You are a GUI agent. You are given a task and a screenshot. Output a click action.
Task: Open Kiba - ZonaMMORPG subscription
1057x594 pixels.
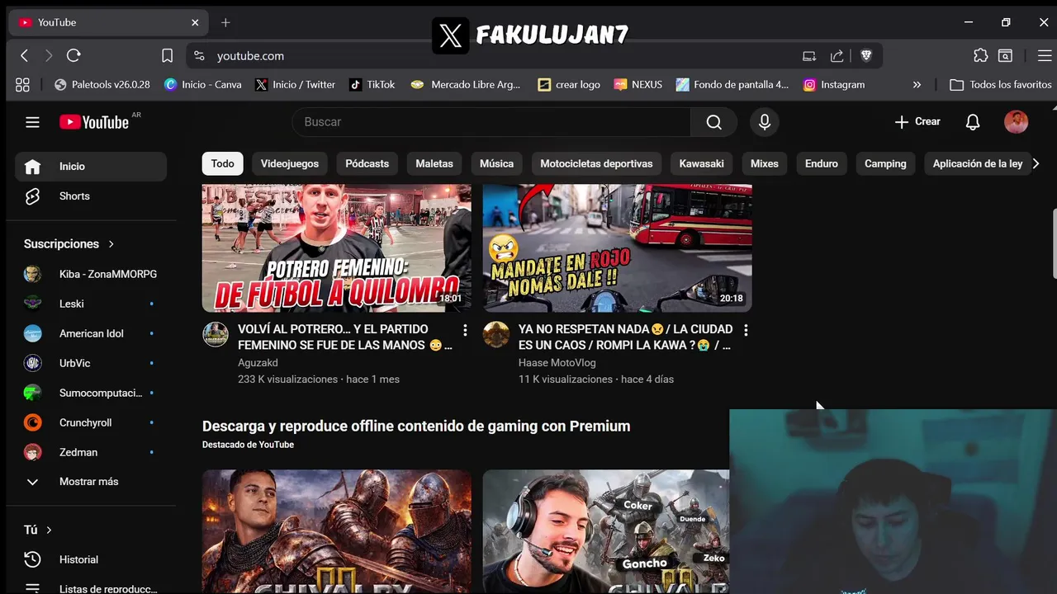[91, 274]
